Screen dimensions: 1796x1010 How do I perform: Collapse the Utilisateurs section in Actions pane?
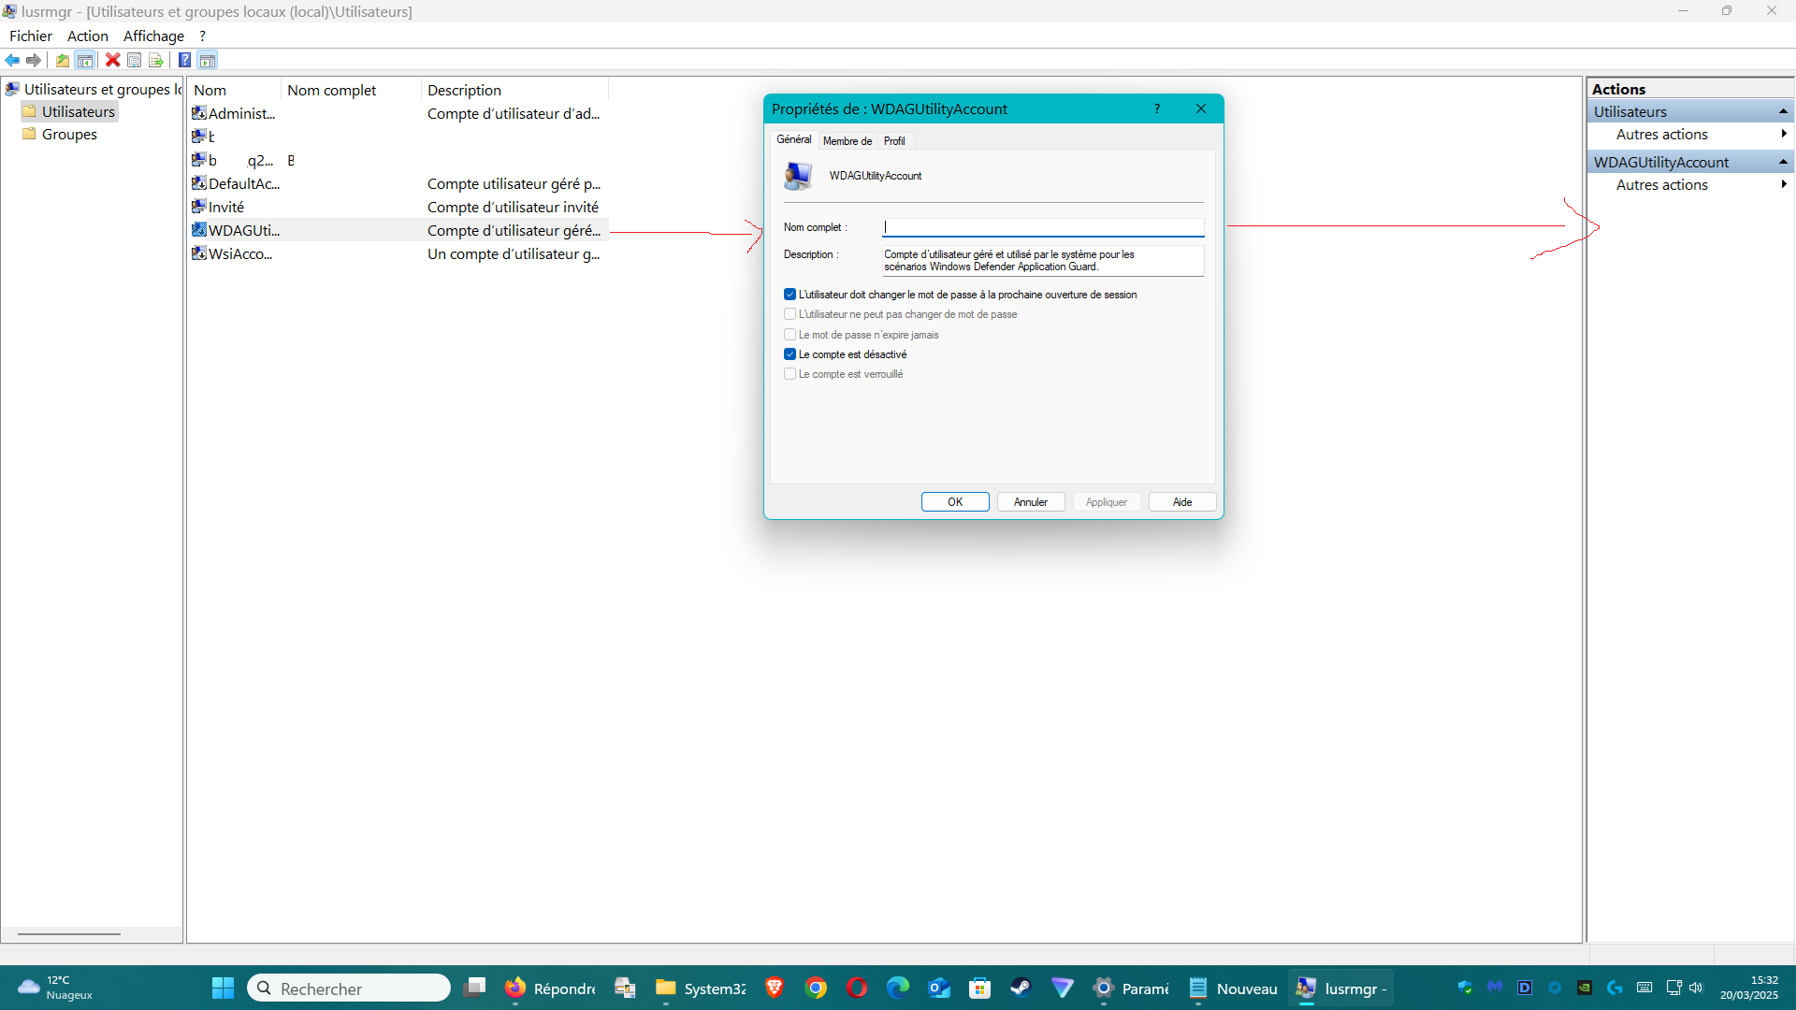1783,112
